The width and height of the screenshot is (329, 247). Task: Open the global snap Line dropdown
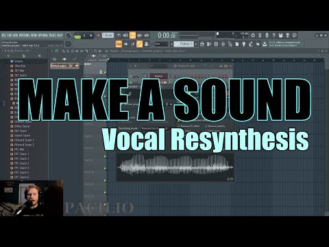[x=161, y=44]
